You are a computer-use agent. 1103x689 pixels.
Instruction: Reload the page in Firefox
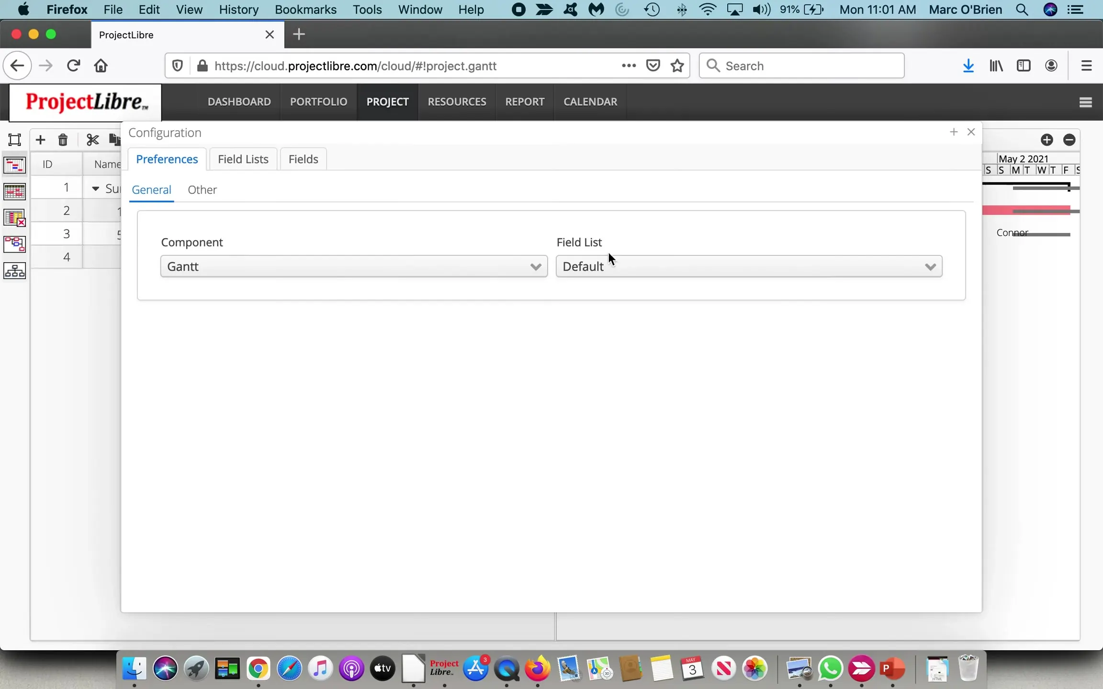(73, 66)
